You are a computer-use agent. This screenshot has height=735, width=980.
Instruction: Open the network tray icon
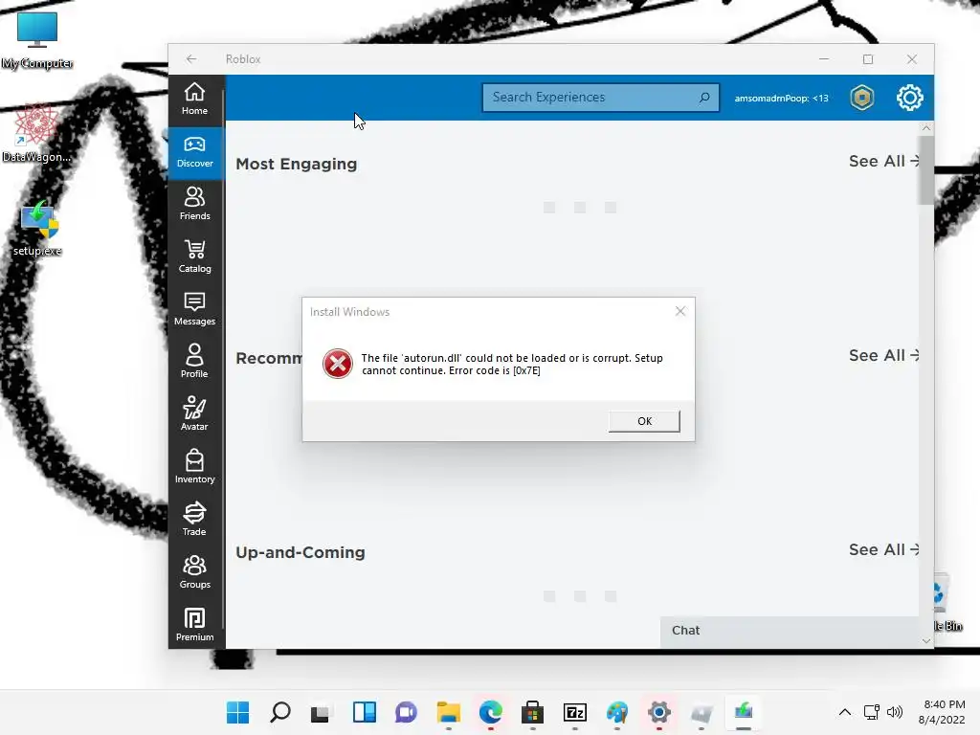coord(871,712)
